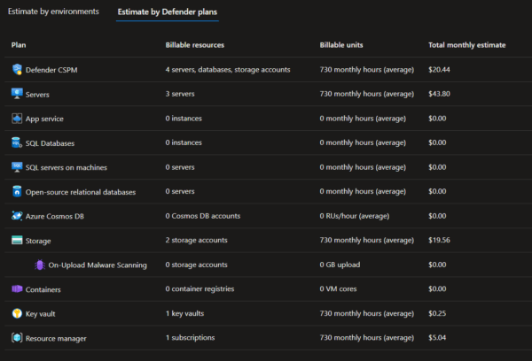532x361 pixels.
Task: Click the Key vault icon
Action: (x=17, y=313)
